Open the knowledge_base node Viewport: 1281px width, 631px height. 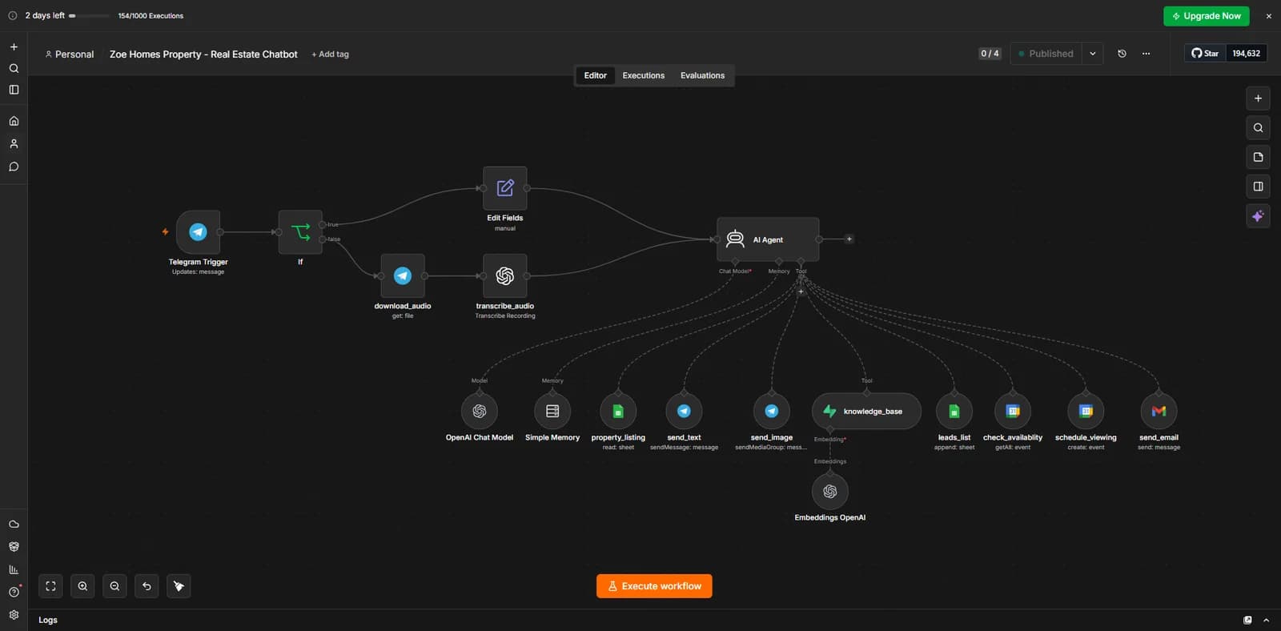[x=866, y=411]
